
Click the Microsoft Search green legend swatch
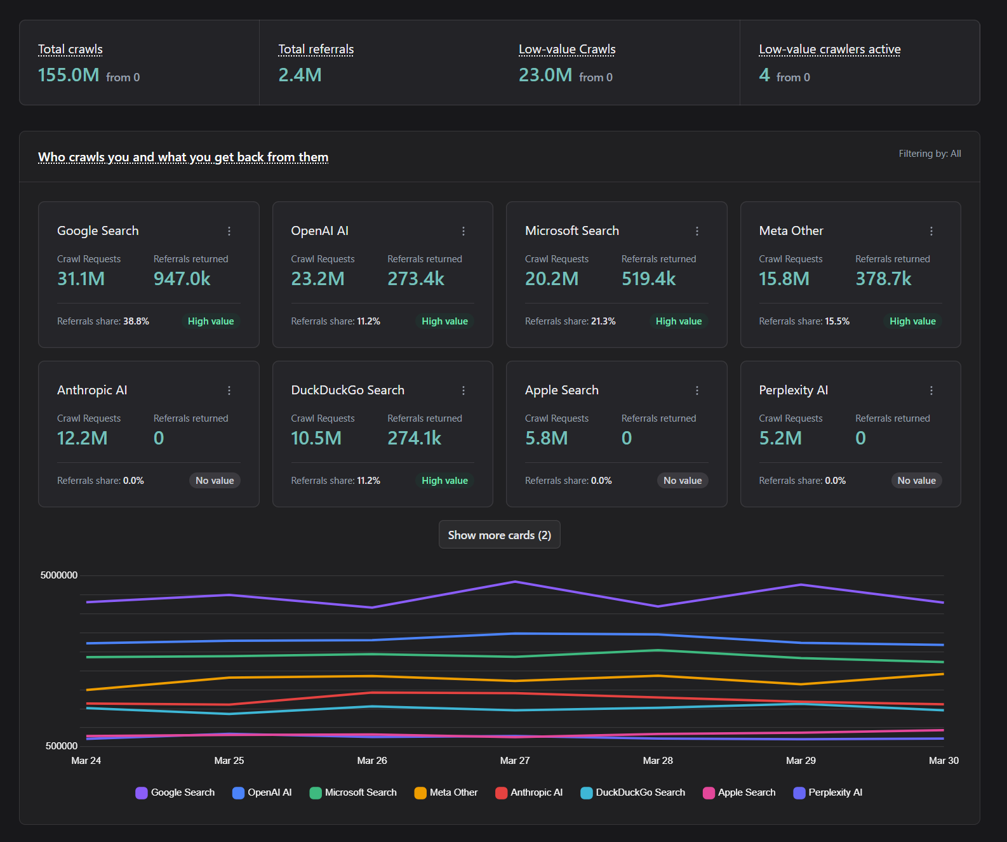point(316,792)
